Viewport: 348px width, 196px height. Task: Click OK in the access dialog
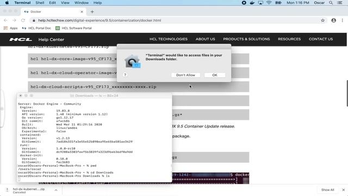[x=215, y=75]
